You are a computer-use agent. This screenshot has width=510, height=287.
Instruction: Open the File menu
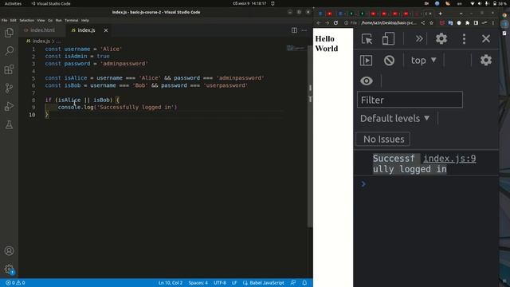[4, 20]
